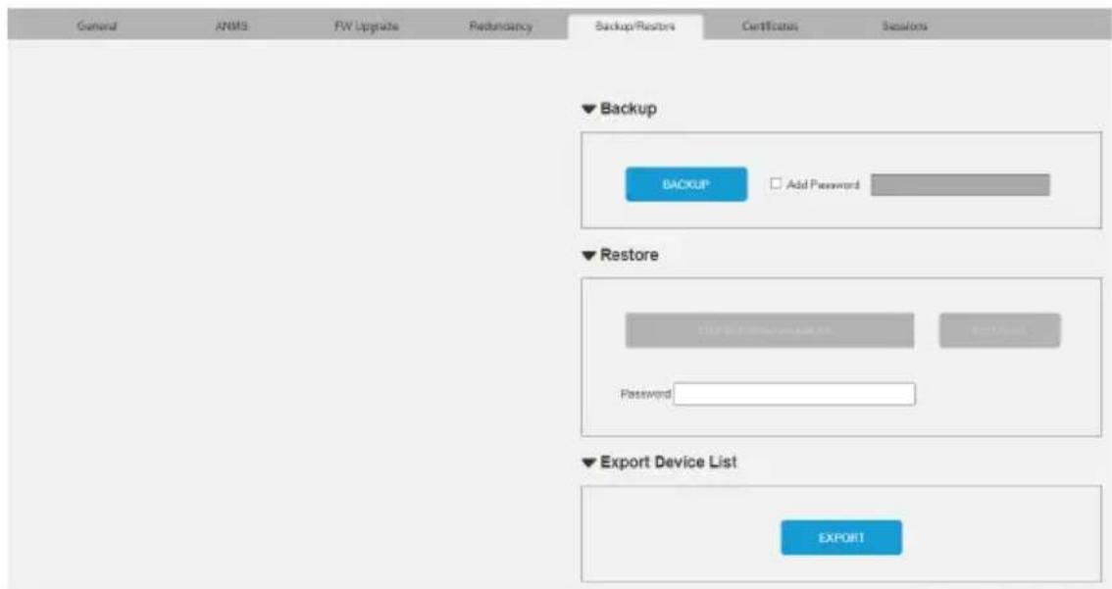Go to the FW Upgrade tab
This screenshot has width=1112, height=589.
367,26
